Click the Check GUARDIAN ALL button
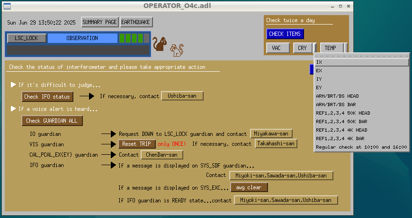 (52, 121)
